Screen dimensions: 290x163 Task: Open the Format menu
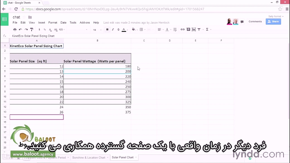click(53, 23)
